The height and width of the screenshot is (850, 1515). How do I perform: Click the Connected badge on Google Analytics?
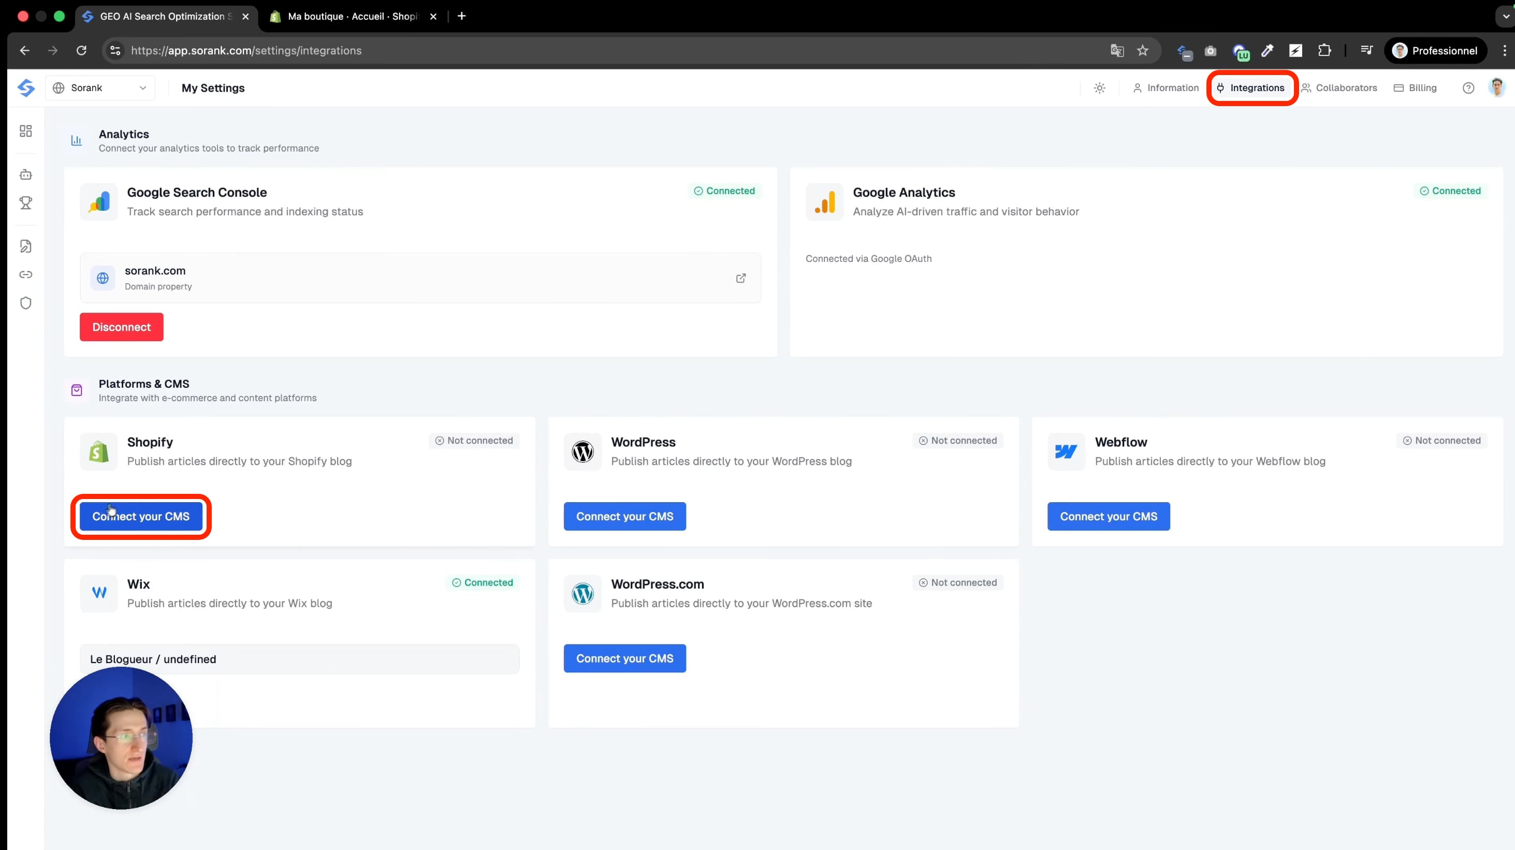pyautogui.click(x=1450, y=190)
